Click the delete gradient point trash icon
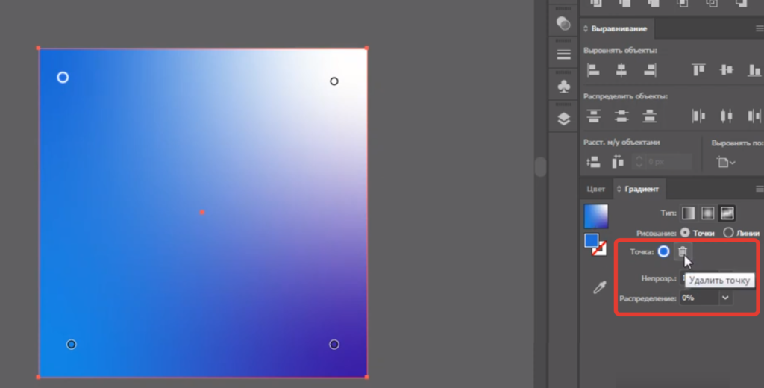 pos(682,252)
